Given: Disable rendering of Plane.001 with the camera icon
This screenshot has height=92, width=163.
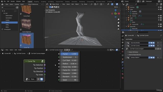Looking at the screenshot, I should click(161, 27).
